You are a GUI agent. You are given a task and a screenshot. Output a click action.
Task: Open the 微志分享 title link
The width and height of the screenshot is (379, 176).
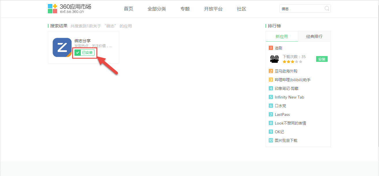(x=83, y=41)
